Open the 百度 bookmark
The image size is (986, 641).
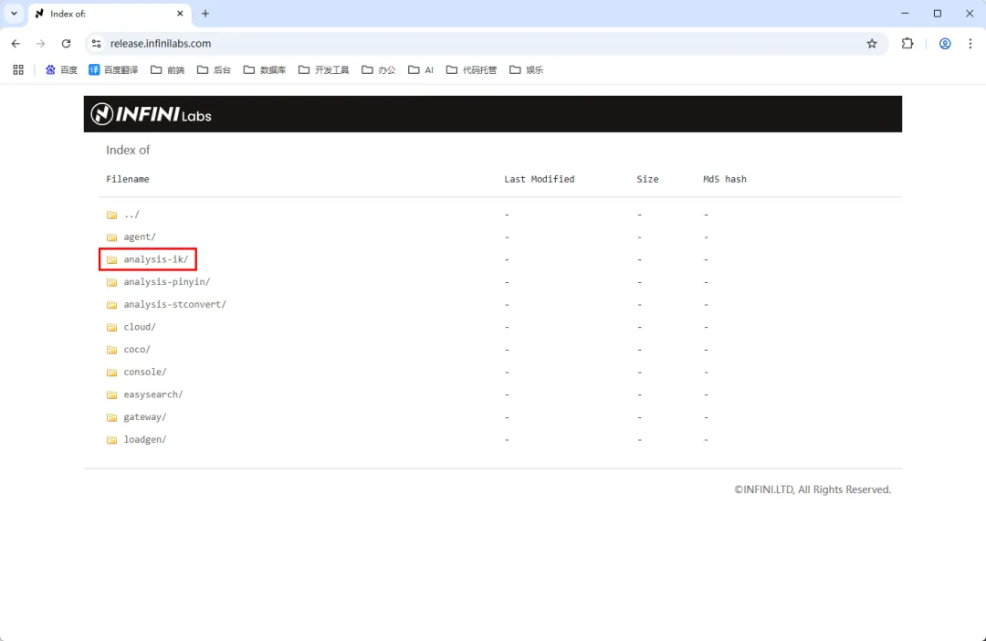coord(62,69)
